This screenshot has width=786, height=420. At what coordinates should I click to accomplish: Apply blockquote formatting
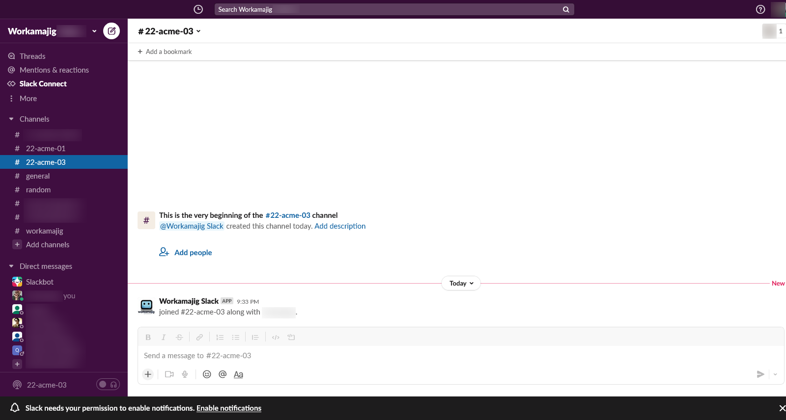coord(255,337)
